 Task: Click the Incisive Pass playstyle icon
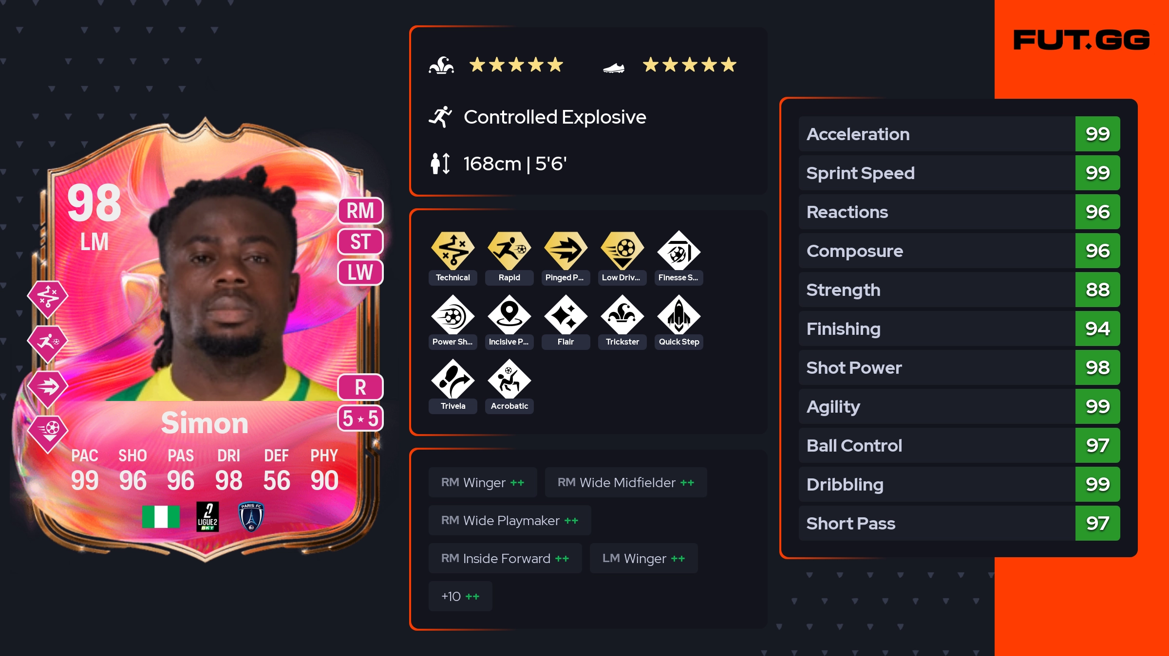509,315
